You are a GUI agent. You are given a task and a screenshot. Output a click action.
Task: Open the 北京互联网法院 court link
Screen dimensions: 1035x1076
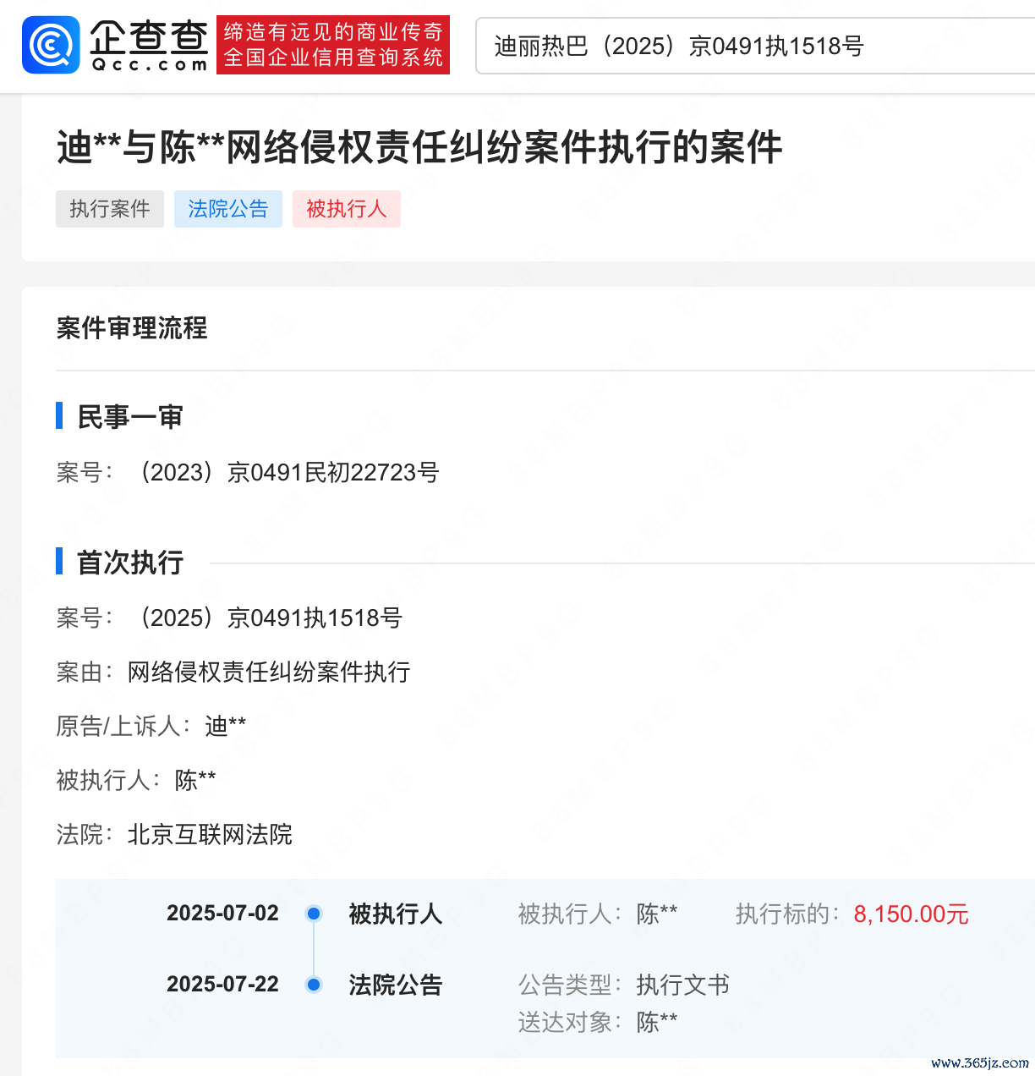pyautogui.click(x=210, y=834)
